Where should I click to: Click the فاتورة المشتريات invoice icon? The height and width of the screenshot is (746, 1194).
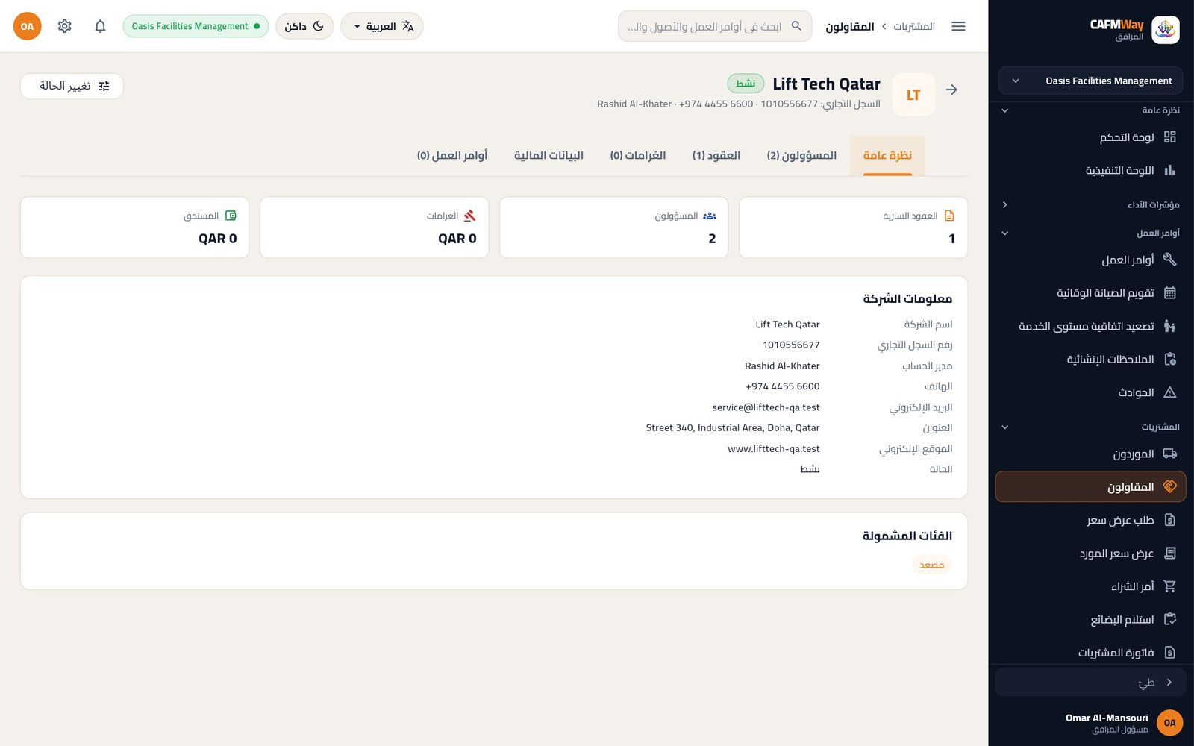point(1169,653)
